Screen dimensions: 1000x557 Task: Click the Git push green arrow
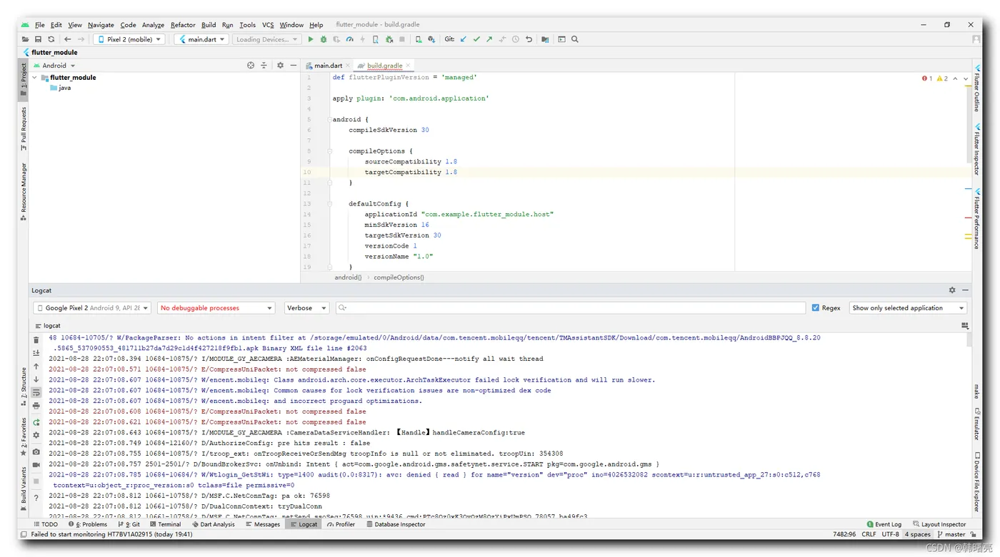(x=489, y=39)
